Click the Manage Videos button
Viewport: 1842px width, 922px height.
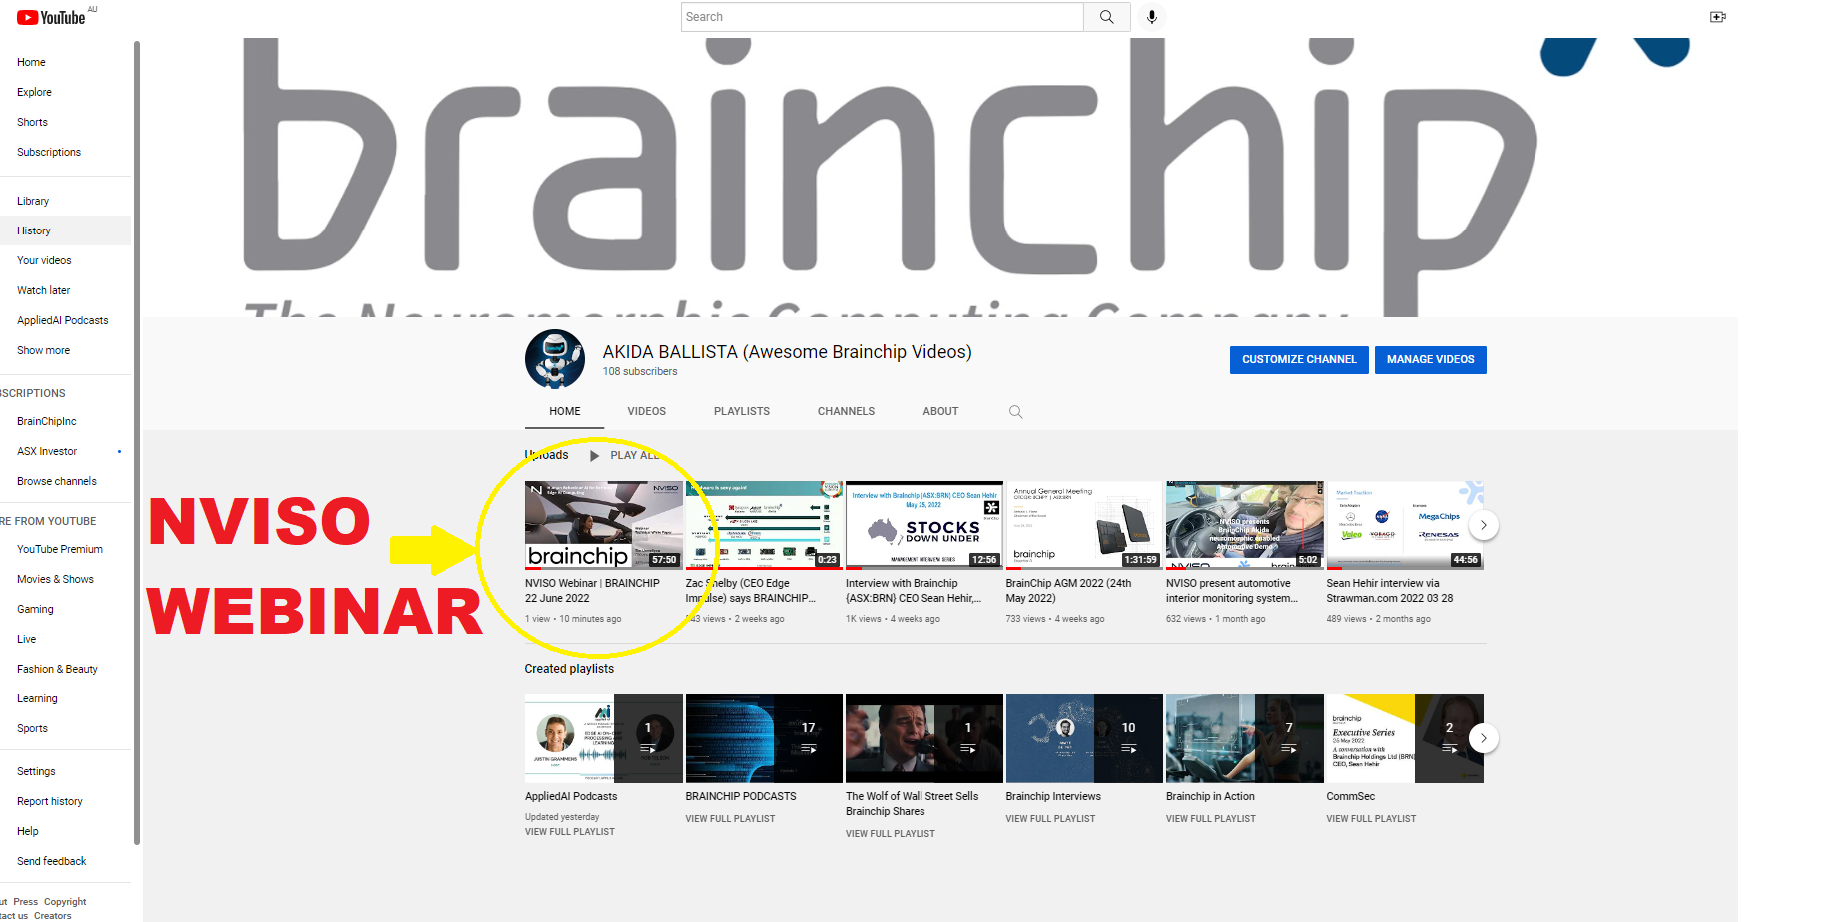tap(1430, 360)
